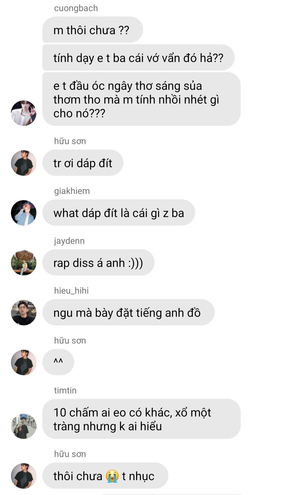This screenshot has height=495, width=281.
Task: Tap jaydenn's umbrella avatar picture
Action: (24, 263)
